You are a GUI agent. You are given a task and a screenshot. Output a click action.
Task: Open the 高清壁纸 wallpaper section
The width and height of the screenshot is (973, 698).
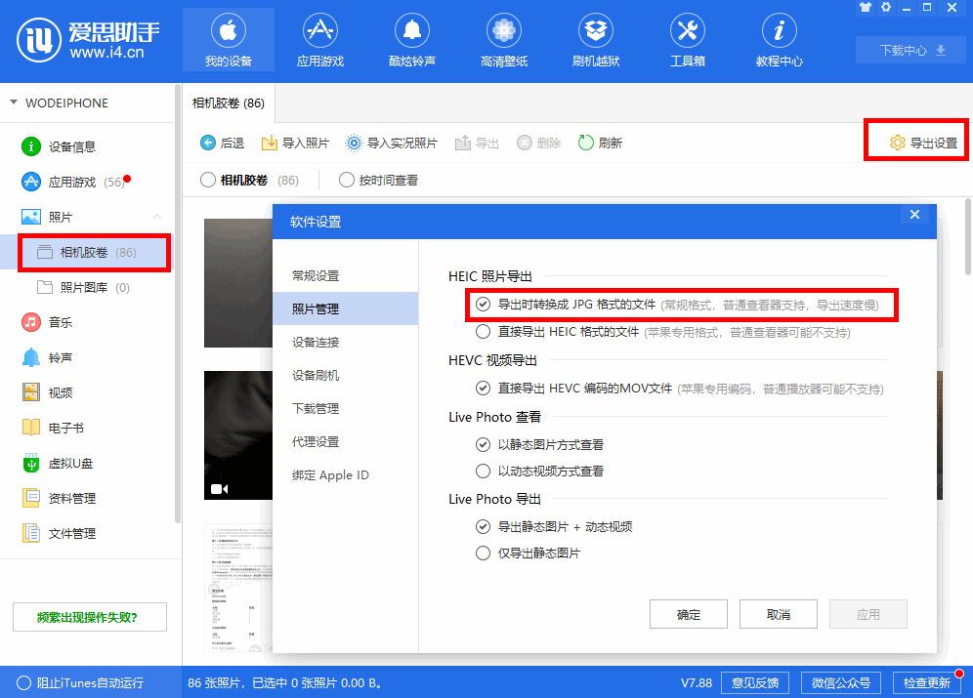point(503,39)
